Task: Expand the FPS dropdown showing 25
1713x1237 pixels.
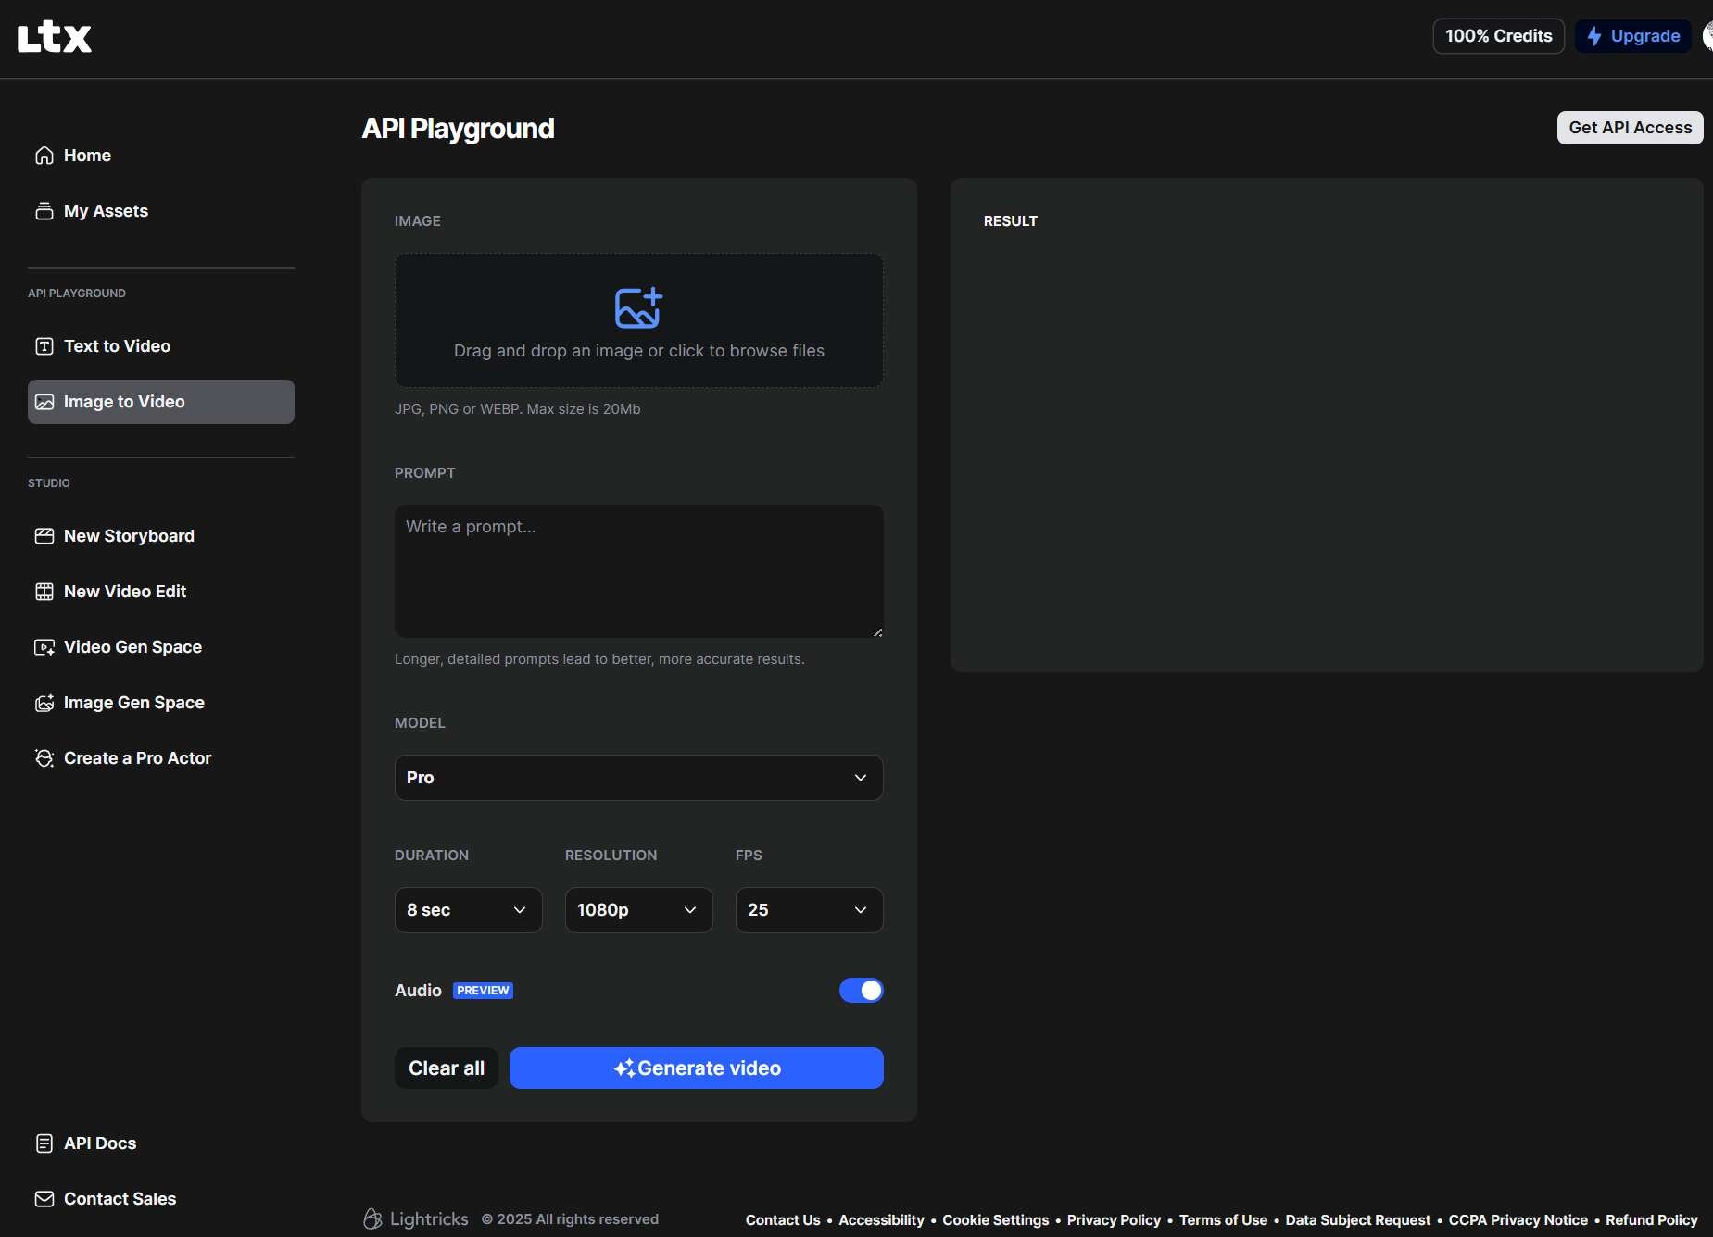Action: [809, 910]
